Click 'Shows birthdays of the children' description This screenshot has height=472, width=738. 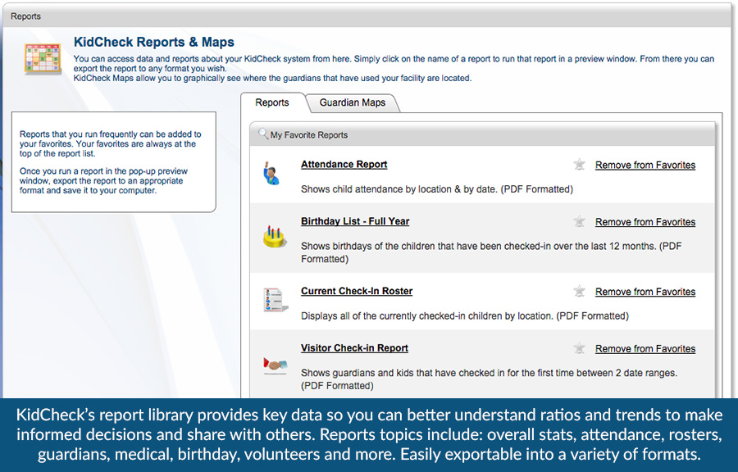point(491,252)
